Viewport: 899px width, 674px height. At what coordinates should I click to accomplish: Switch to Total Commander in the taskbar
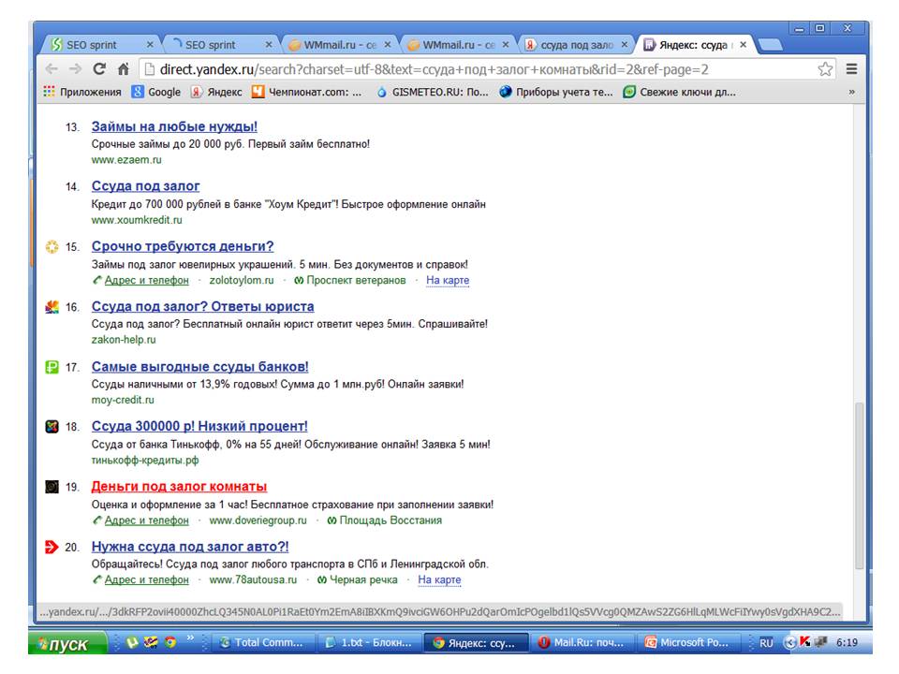click(262, 643)
